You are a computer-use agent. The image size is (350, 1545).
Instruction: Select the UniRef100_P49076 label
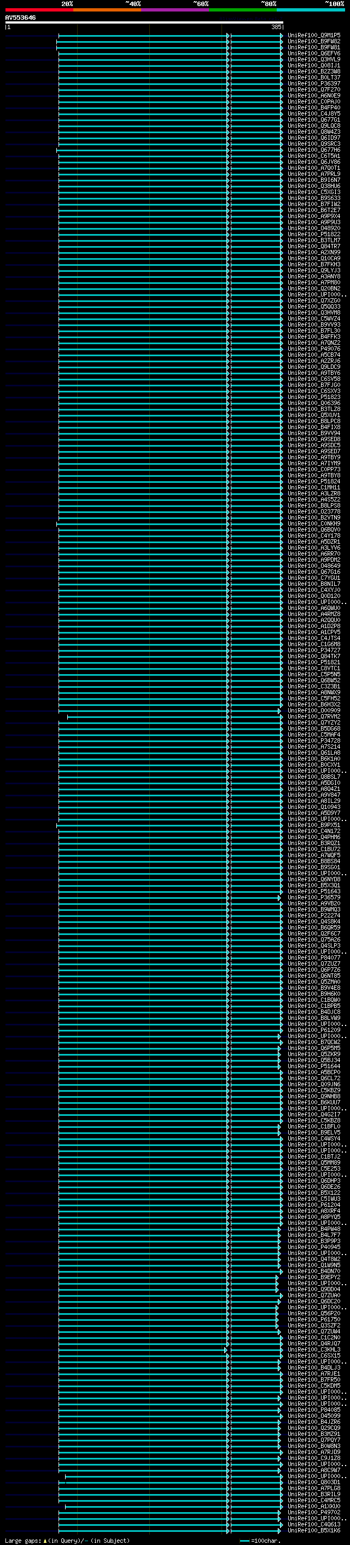314,349
